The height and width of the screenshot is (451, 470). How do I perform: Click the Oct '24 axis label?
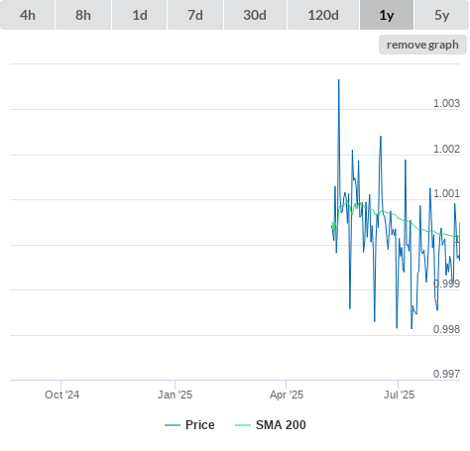point(61,395)
